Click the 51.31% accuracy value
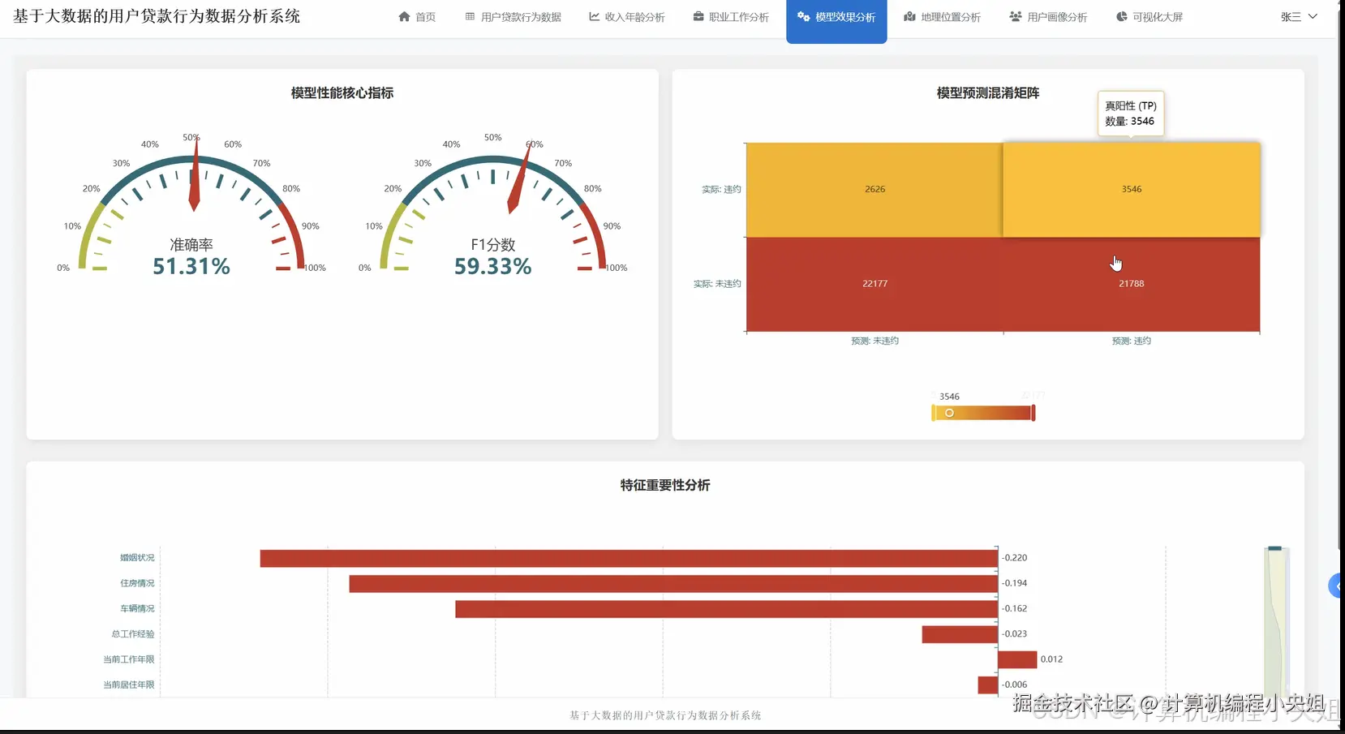Image resolution: width=1345 pixels, height=734 pixels. click(x=191, y=266)
